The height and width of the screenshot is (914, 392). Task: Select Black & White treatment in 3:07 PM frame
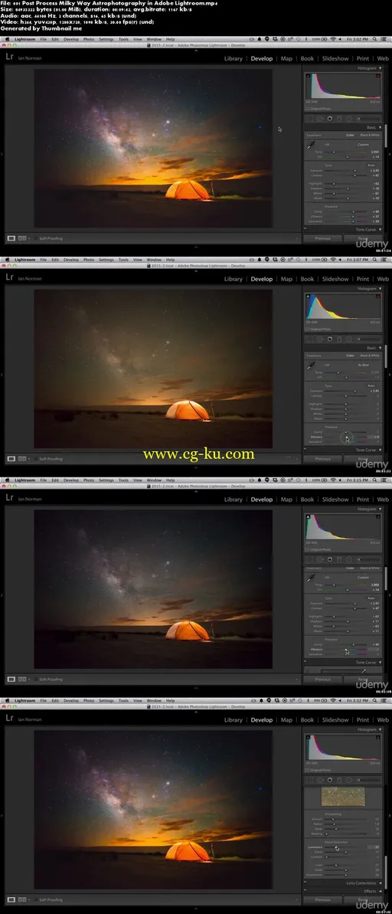[x=368, y=355]
